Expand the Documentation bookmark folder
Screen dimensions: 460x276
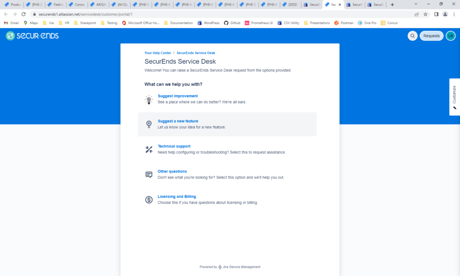(178, 23)
